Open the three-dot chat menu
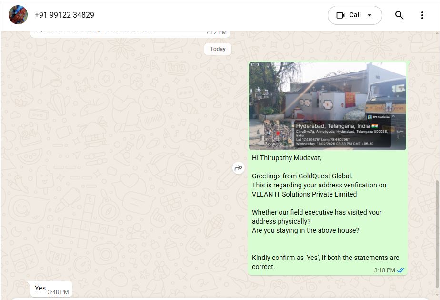 422,15
